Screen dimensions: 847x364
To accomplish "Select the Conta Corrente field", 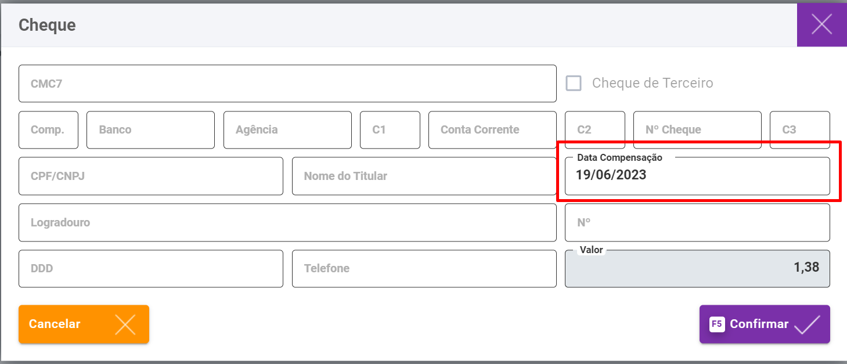I will point(492,130).
